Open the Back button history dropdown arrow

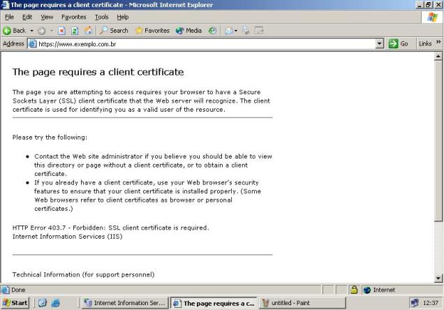pos(32,31)
